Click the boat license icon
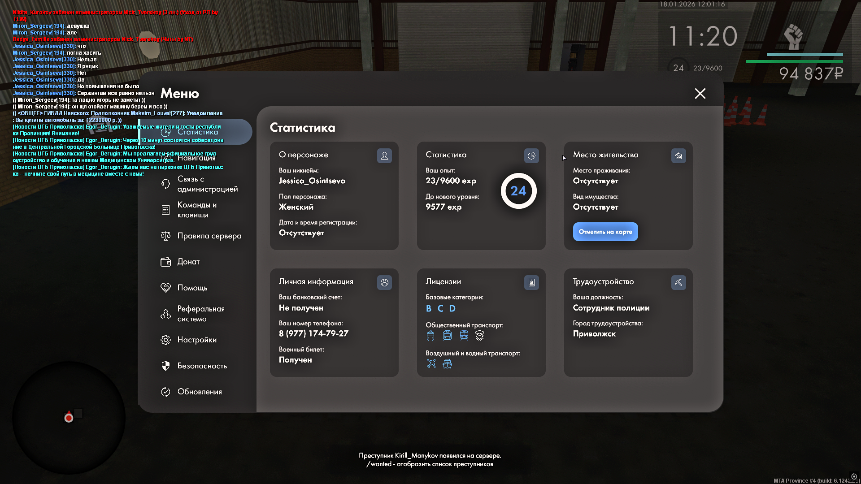Image resolution: width=861 pixels, height=484 pixels. click(x=447, y=364)
